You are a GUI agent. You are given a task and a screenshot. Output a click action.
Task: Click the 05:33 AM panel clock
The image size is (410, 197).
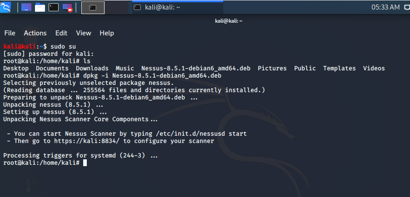(385, 7)
